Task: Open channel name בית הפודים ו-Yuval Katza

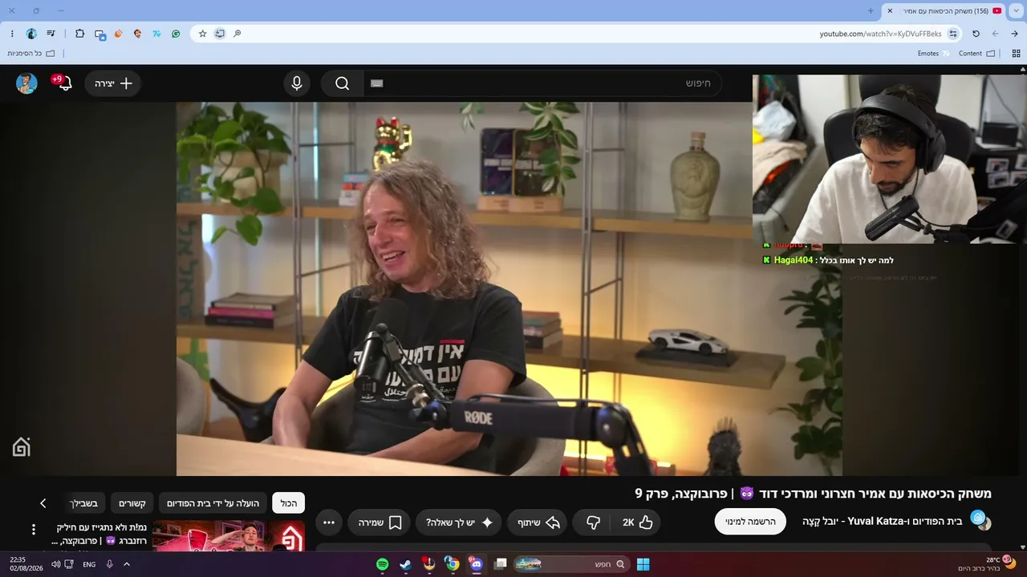Action: [x=882, y=522]
